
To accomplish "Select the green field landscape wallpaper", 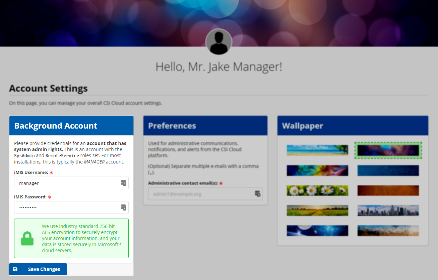I will pyautogui.click(x=317, y=211).
